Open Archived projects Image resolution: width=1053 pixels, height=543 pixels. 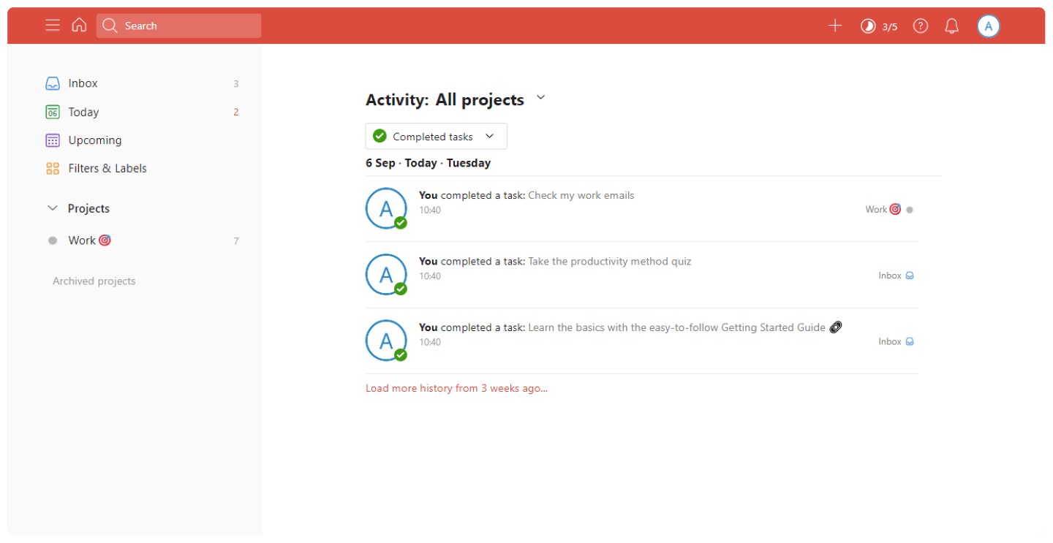(x=94, y=281)
